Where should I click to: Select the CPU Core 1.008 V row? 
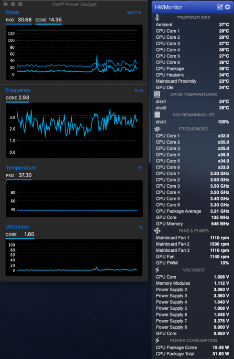point(192,277)
